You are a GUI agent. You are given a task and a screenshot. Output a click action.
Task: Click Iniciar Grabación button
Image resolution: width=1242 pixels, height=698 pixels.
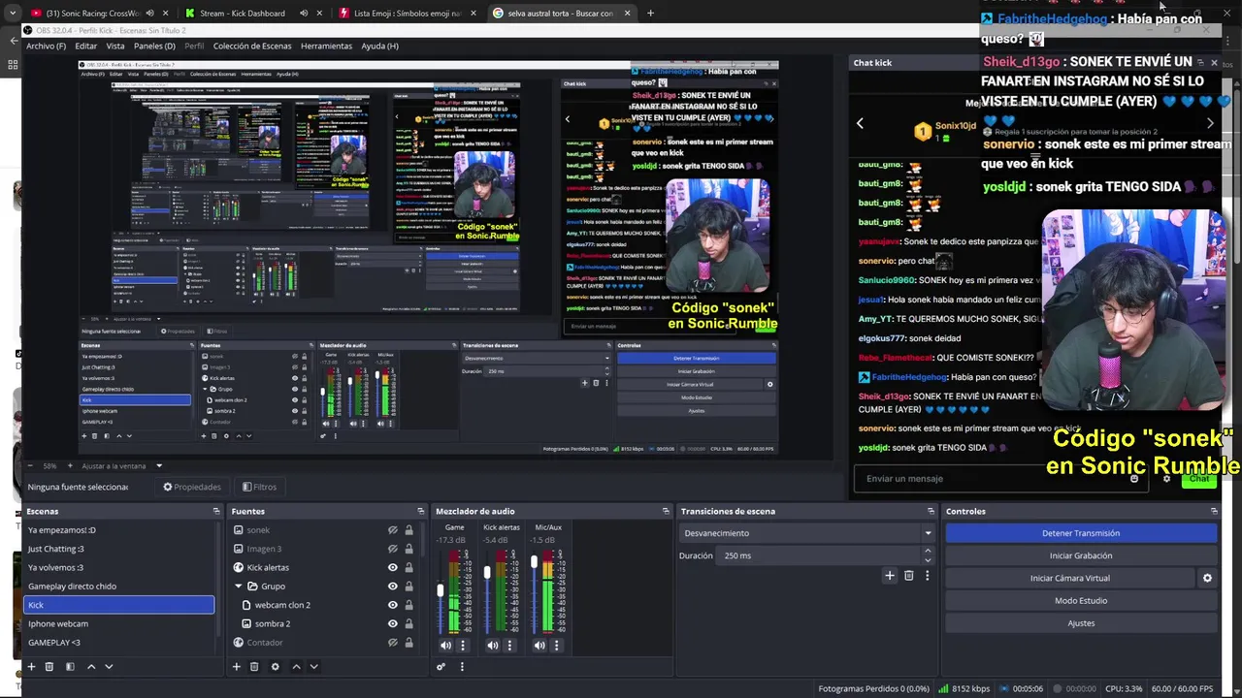click(x=1081, y=555)
